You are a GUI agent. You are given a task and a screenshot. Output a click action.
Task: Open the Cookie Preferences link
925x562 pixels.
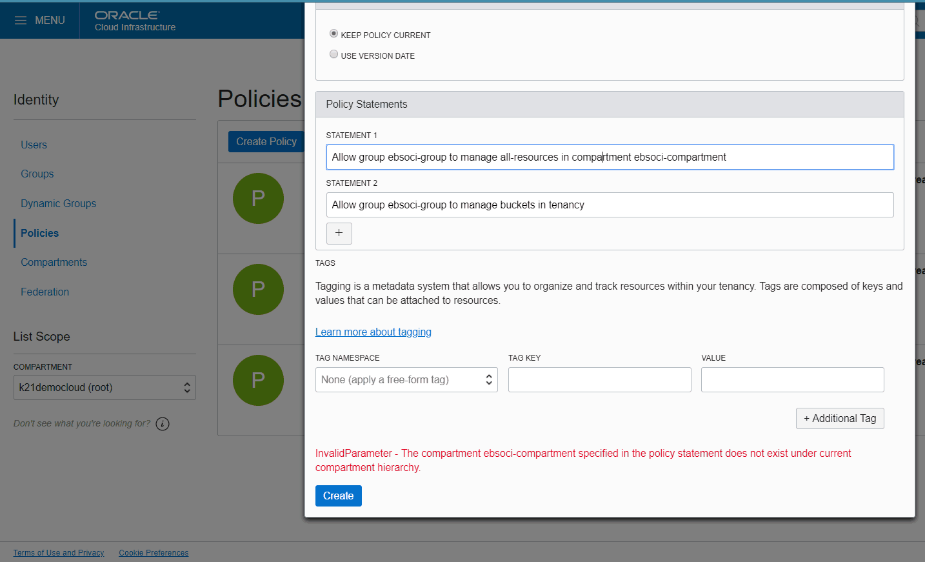tap(153, 552)
